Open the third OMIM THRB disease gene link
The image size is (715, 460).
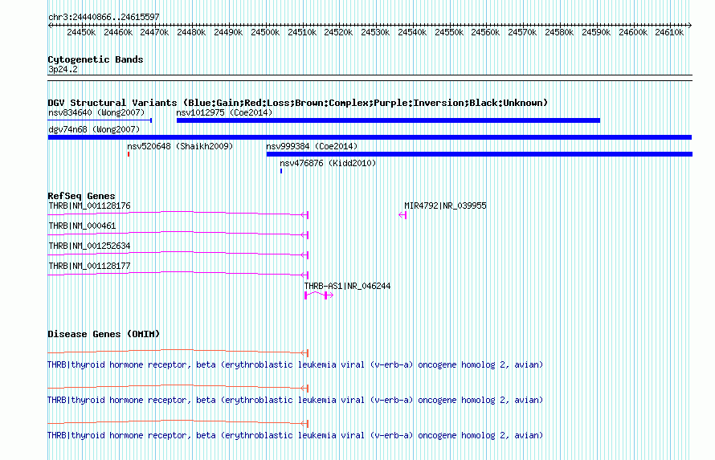coord(296,435)
